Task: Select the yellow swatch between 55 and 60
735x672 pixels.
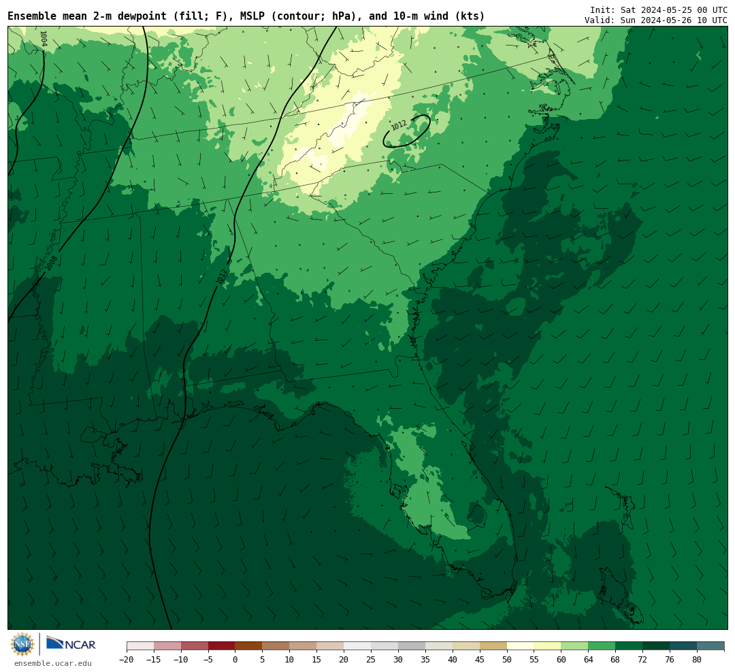Action: point(548,646)
